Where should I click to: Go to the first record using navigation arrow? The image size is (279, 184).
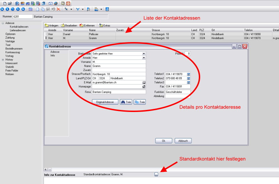coord(2,9)
